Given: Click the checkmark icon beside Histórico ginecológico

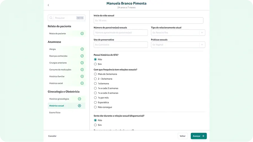Looking at the screenshot, I should point(80,99).
